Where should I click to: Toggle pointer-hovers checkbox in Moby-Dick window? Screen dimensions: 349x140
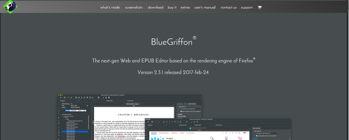pyautogui.click(x=181, y=111)
